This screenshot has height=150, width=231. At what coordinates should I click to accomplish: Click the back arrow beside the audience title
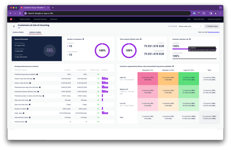coord(14,26)
